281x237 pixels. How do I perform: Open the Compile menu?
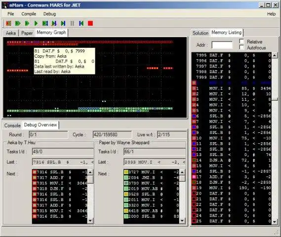click(29, 14)
